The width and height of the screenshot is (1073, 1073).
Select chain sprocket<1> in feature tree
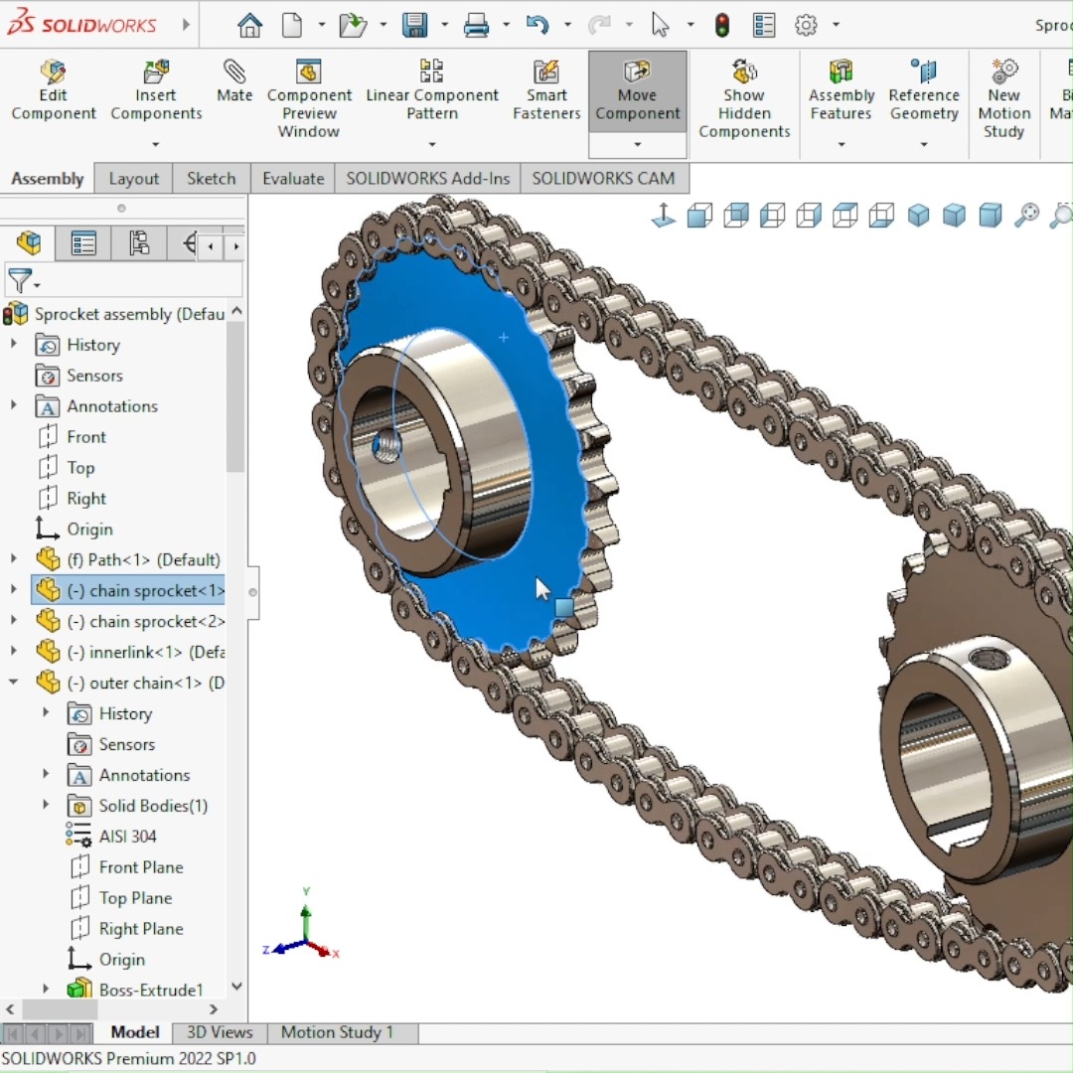128,590
